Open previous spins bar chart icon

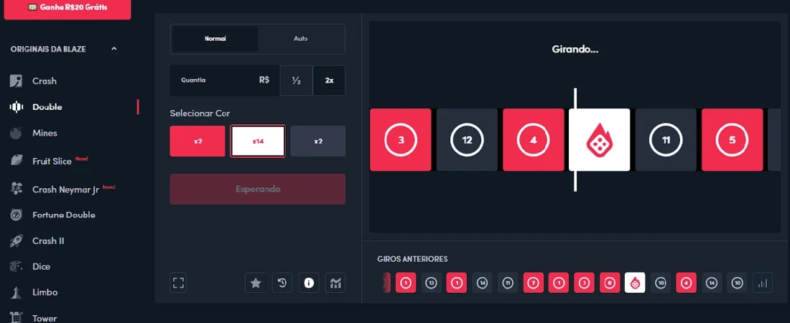pos(762,284)
